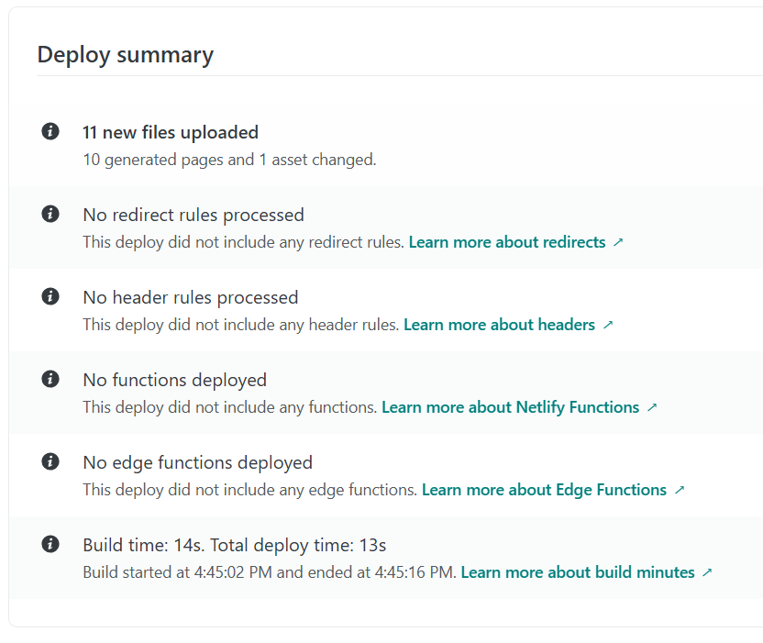Open Learn more about build minutes link
763x643 pixels.
(578, 572)
